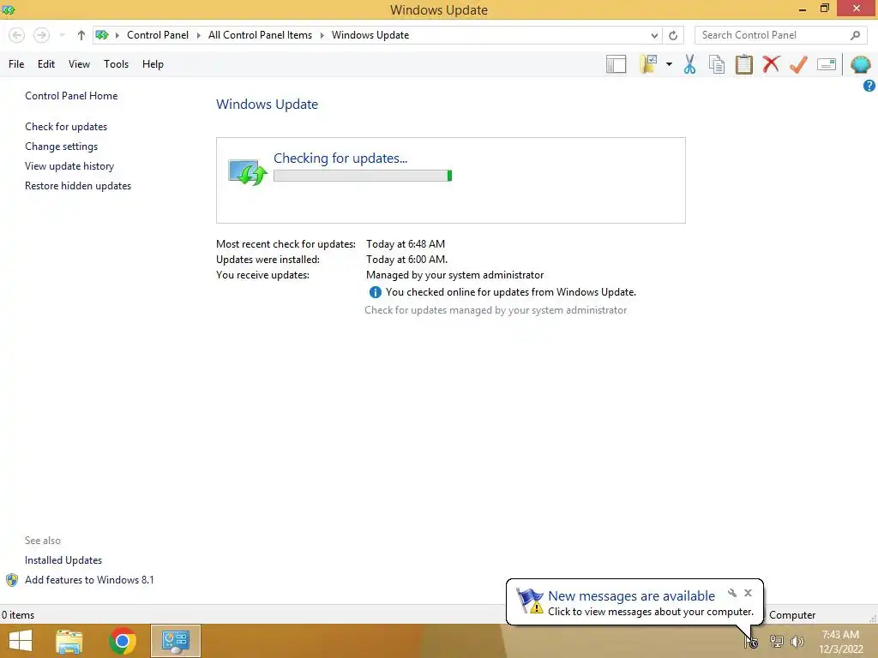The image size is (878, 658).
Task: Refresh the Windows Update page
Action: coord(673,35)
